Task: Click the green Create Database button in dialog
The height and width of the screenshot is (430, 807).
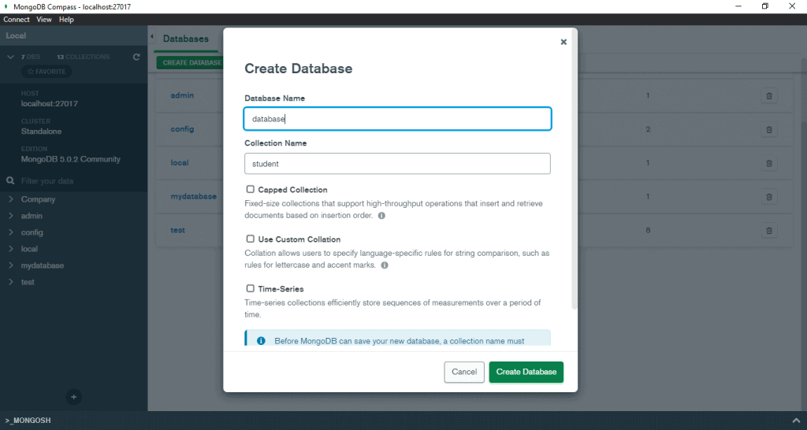Action: pos(526,372)
